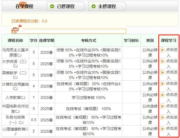Click the 课程名称 column header
Image resolution: width=180 pixels, height=138 pixels.
coord(15,40)
